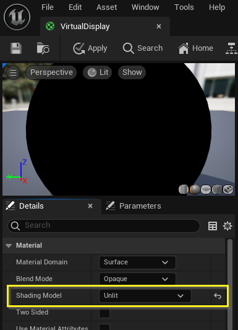Click the Material Domain label

pos(42,263)
